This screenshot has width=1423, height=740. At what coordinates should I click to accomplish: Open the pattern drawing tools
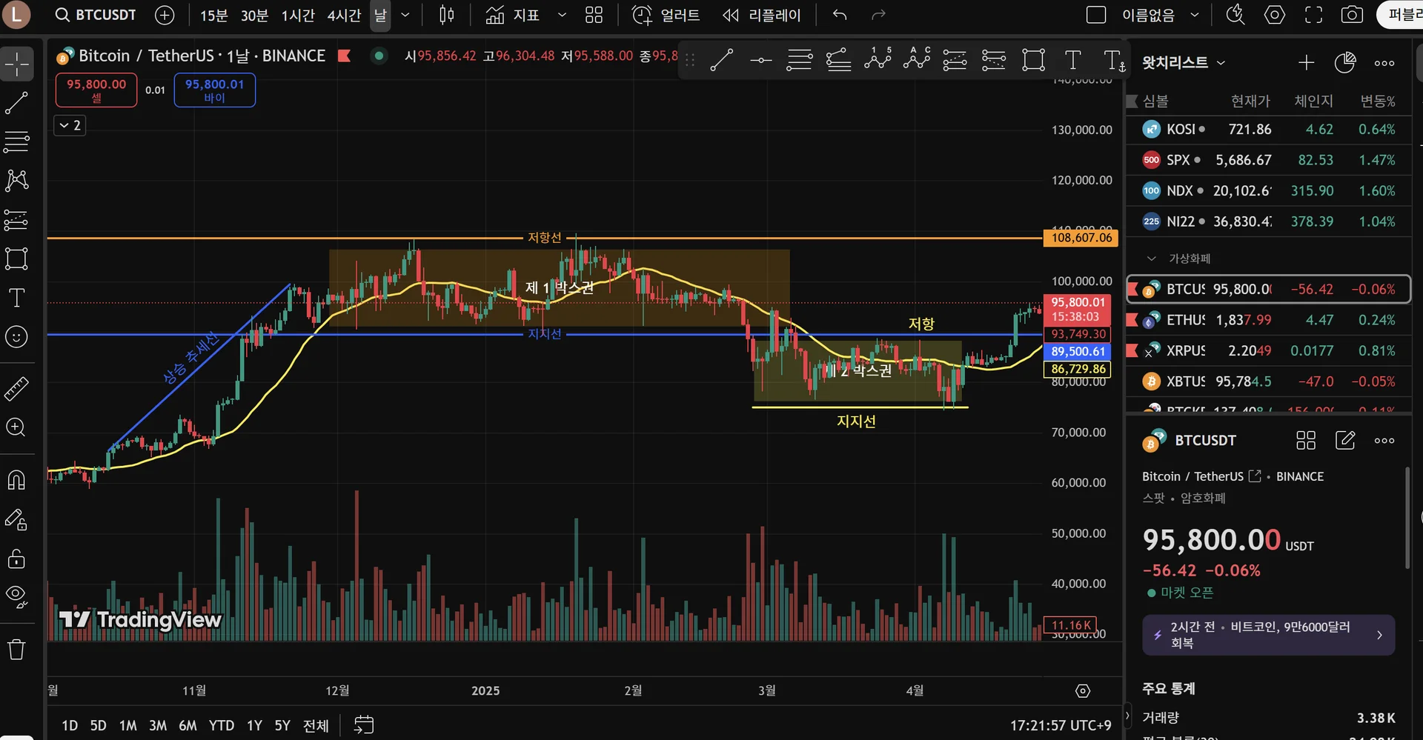point(16,180)
